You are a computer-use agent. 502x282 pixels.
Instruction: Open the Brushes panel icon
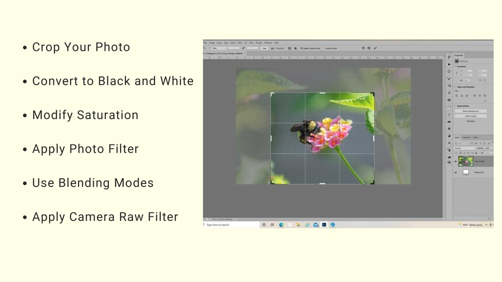[449, 79]
